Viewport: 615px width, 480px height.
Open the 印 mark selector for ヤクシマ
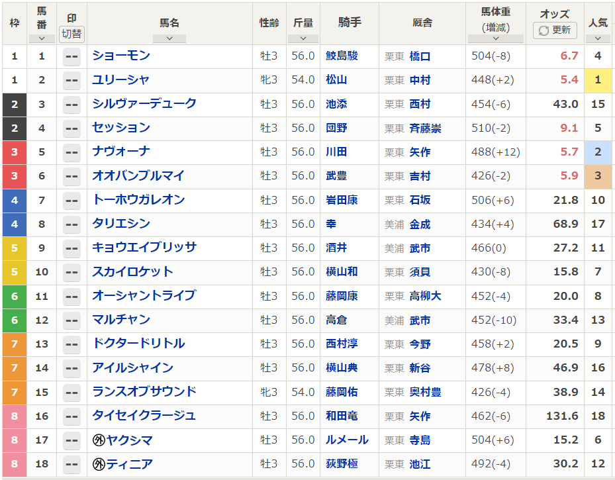click(x=71, y=440)
